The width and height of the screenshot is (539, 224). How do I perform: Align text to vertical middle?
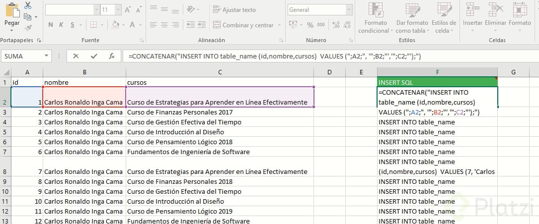coord(164,9)
